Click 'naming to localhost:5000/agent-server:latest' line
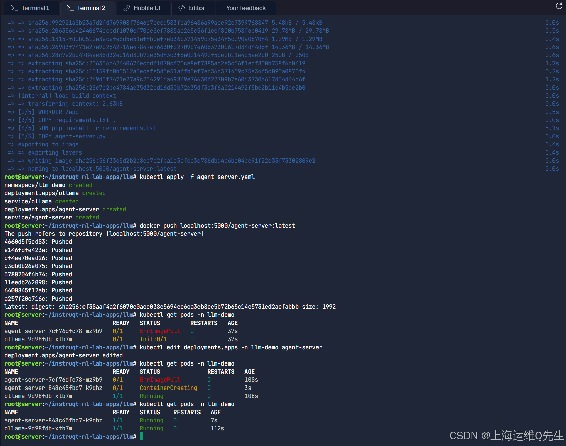 click(x=92, y=169)
